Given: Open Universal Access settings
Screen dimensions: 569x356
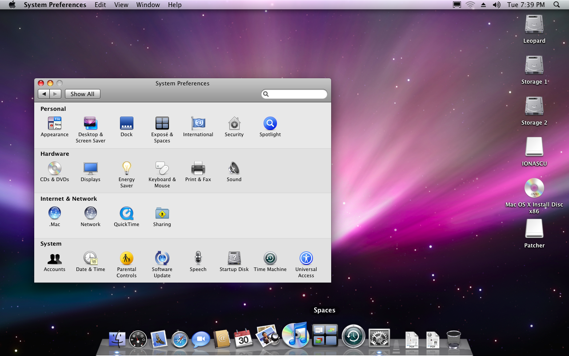Looking at the screenshot, I should [x=306, y=259].
